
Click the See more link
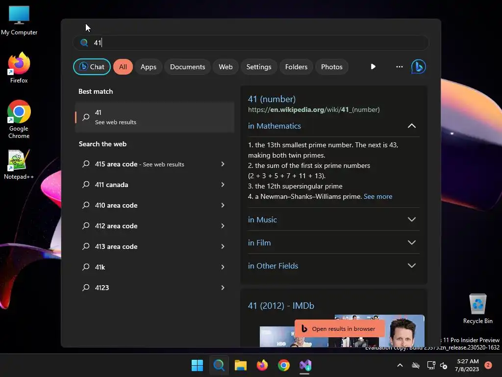tap(378, 196)
